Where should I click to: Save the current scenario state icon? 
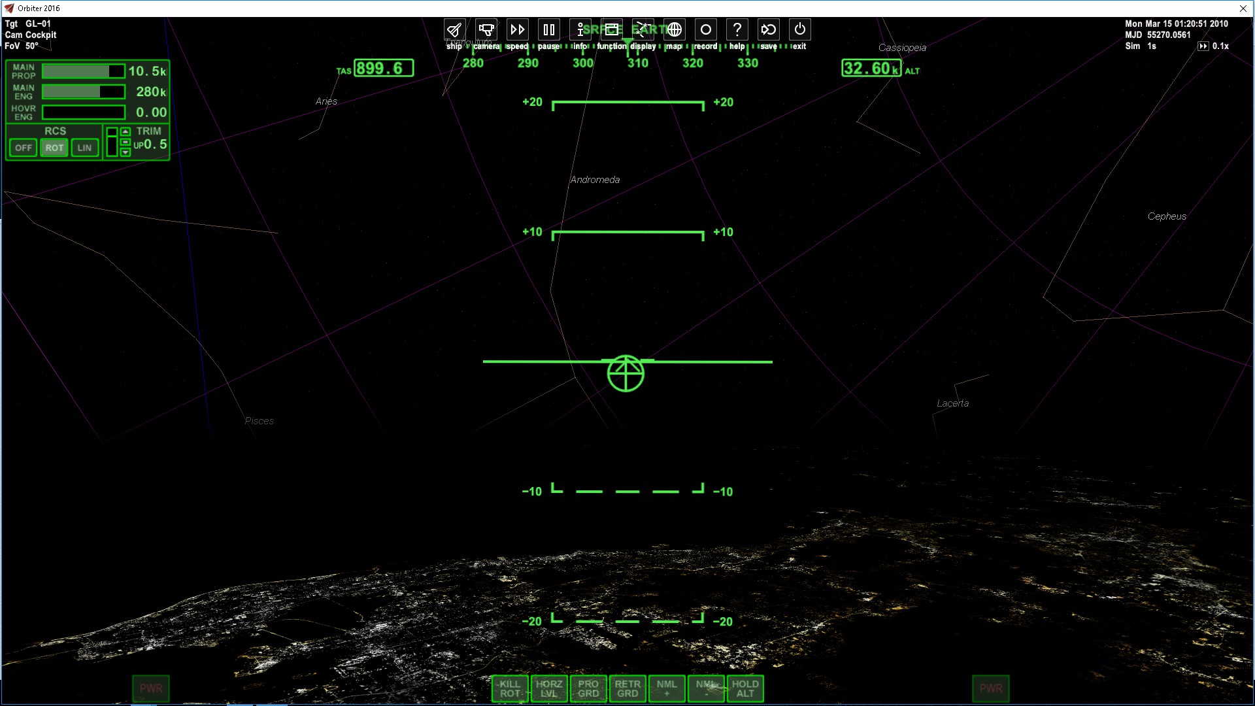click(768, 30)
